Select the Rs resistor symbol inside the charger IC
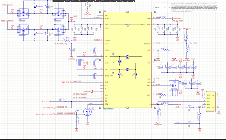Viewport: 226px width, 140px height. (x=127, y=25)
